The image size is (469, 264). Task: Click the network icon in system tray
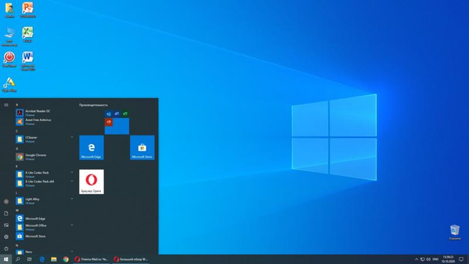point(422,259)
